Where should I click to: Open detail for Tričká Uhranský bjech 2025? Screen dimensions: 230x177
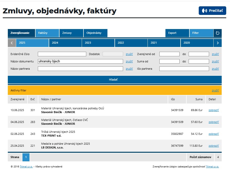pyautogui.click(x=213, y=134)
